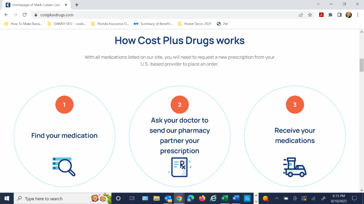Open the Chrome extensions puzzle icon
Viewport: 364px width, 204px height.
330,15
